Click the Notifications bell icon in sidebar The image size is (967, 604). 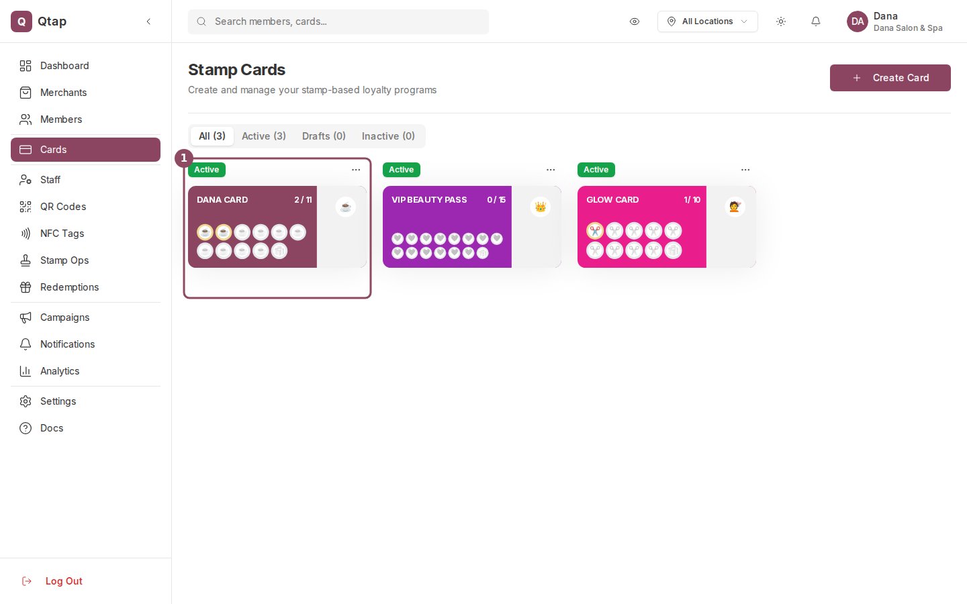26,344
